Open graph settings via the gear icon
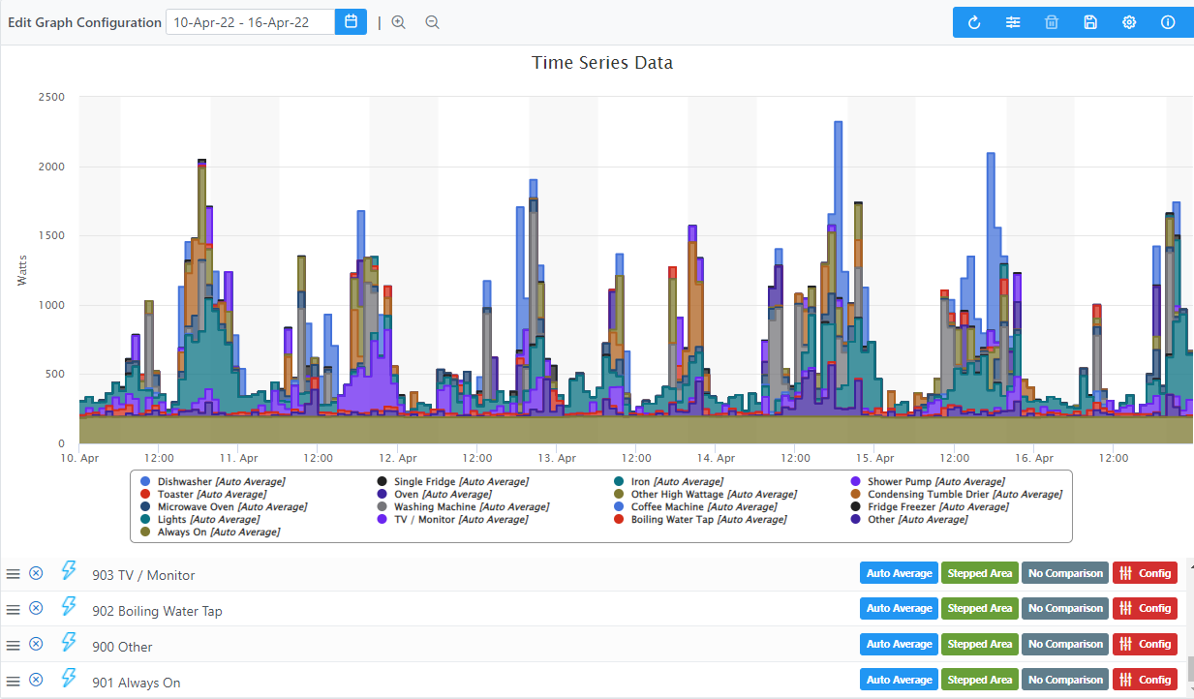The width and height of the screenshot is (1194, 699). click(x=1129, y=21)
